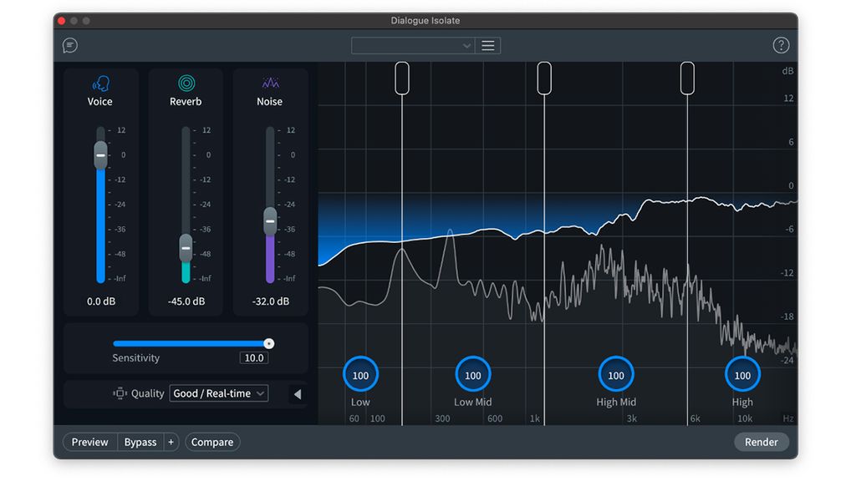856x481 pixels.
Task: Select the Low band label
Action: [360, 402]
